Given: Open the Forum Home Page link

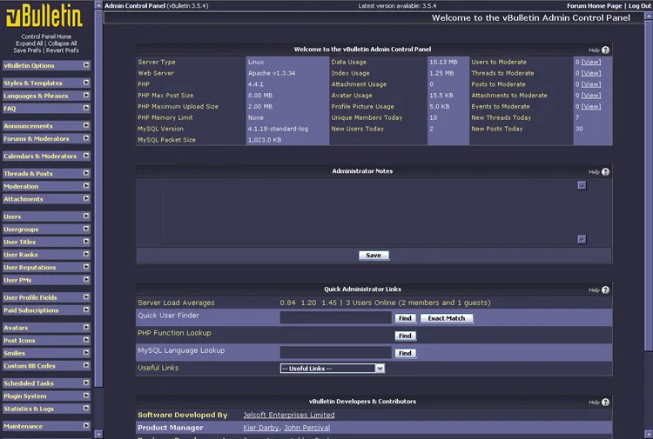Looking at the screenshot, I should click(x=594, y=5).
